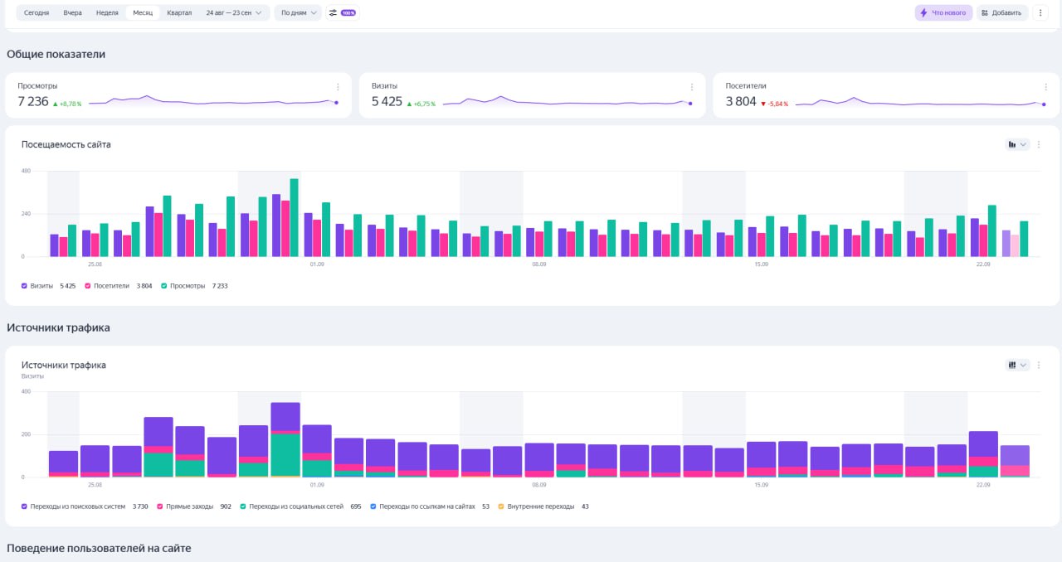Viewport: 1062px width, 562px height.
Task: Click the Просмотры sparkline chart
Action: click(x=213, y=101)
